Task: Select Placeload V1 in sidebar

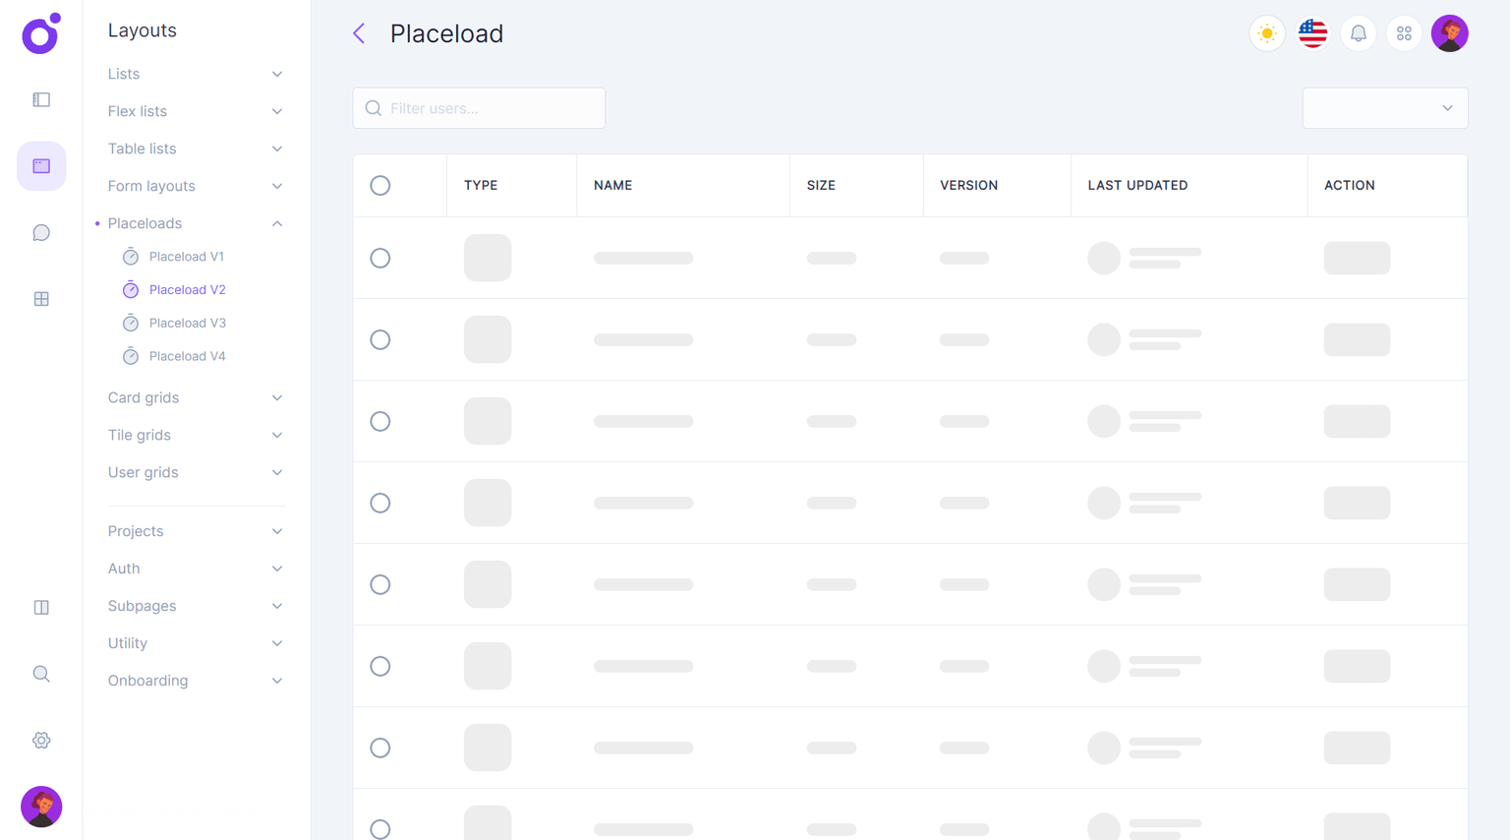Action: (x=186, y=257)
